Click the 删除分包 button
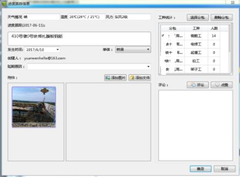 (x=222, y=18)
